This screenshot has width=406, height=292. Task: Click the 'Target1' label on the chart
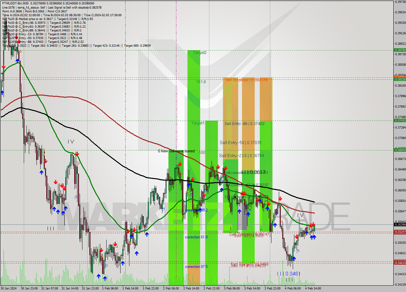198,123
